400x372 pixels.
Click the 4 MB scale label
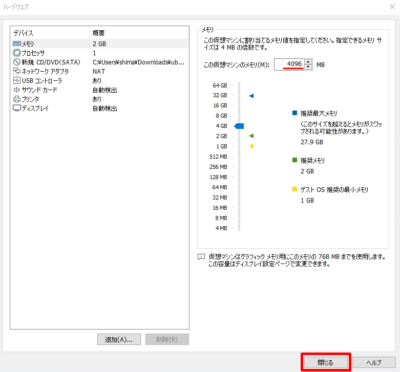(221, 228)
